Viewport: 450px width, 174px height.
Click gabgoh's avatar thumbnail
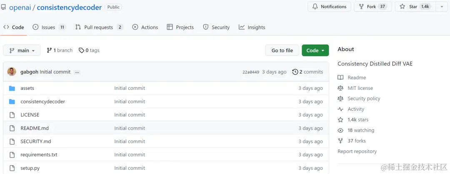point(12,72)
